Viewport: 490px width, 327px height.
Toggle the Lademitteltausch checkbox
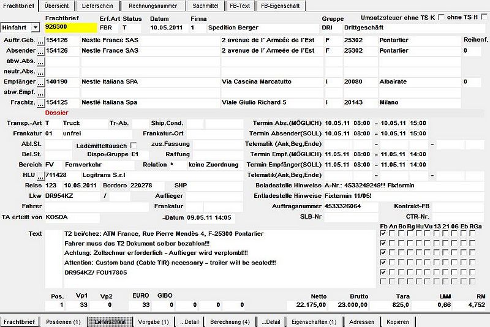click(134, 146)
